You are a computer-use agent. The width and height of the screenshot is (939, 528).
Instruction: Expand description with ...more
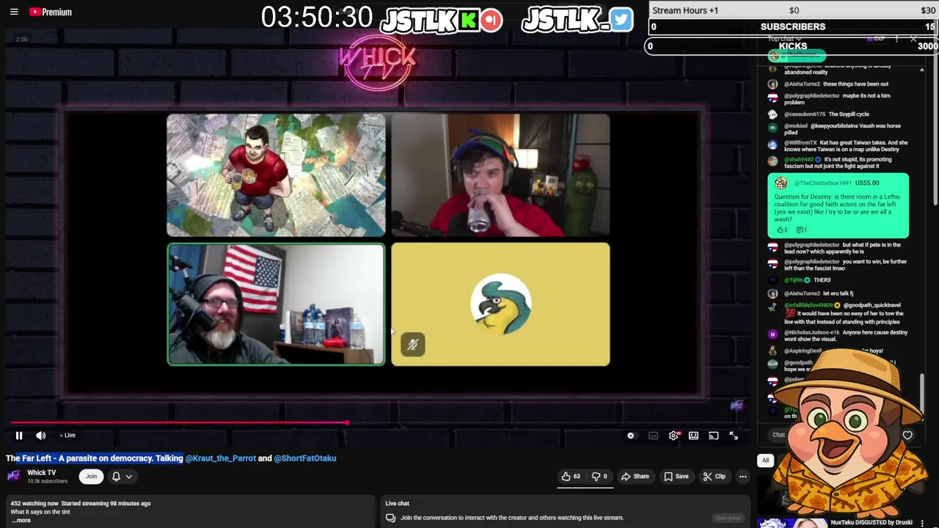click(21, 521)
